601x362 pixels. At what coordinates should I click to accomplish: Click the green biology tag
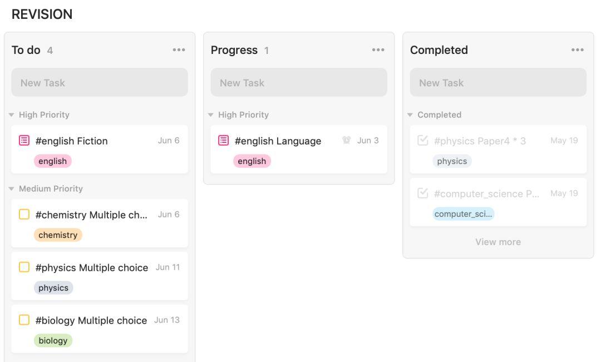[x=53, y=341]
